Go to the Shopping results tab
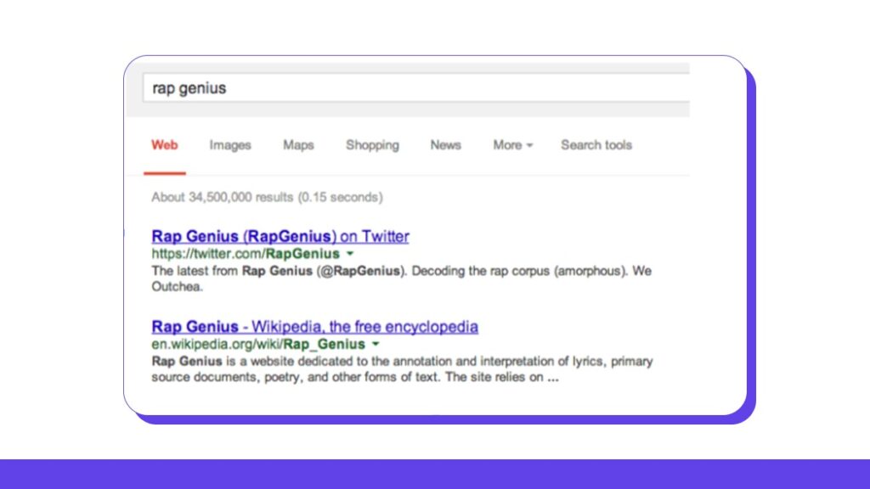870x489 pixels. pos(372,145)
